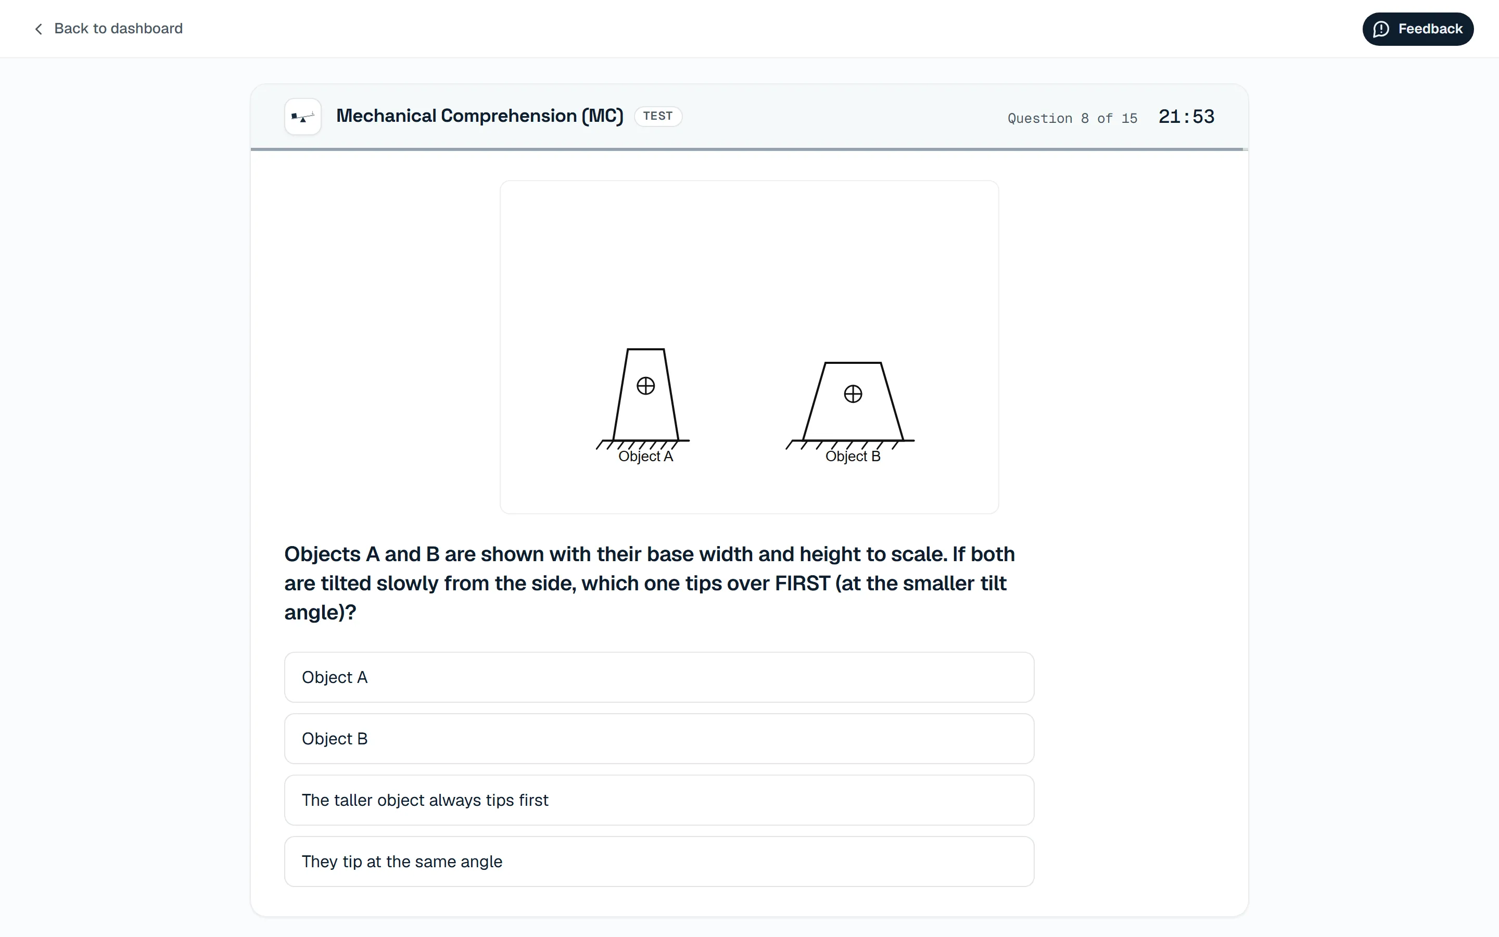Choose 'They tip at the same angle'
This screenshot has width=1499, height=937.
(659, 862)
